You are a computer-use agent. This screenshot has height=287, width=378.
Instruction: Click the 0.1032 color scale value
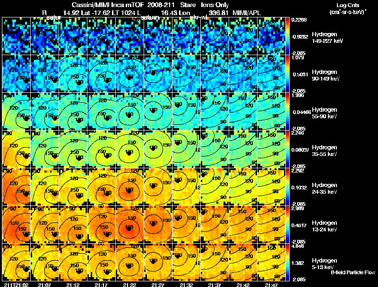pyautogui.click(x=299, y=188)
